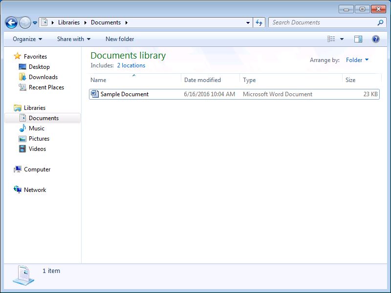Open Desktop from Favorites

39,67
